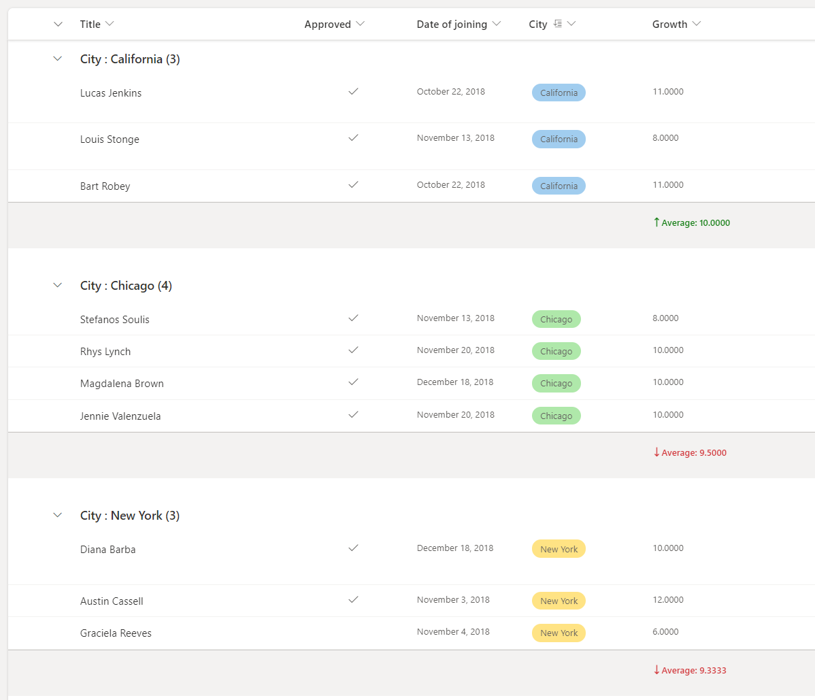Select the City : New York group caption

pos(129,515)
